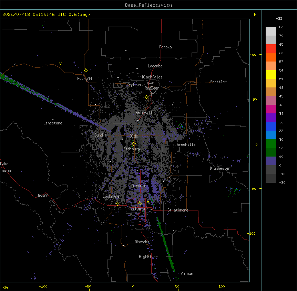Click the Blackfalds city label
This screenshot has width=297, height=291.
point(152,77)
